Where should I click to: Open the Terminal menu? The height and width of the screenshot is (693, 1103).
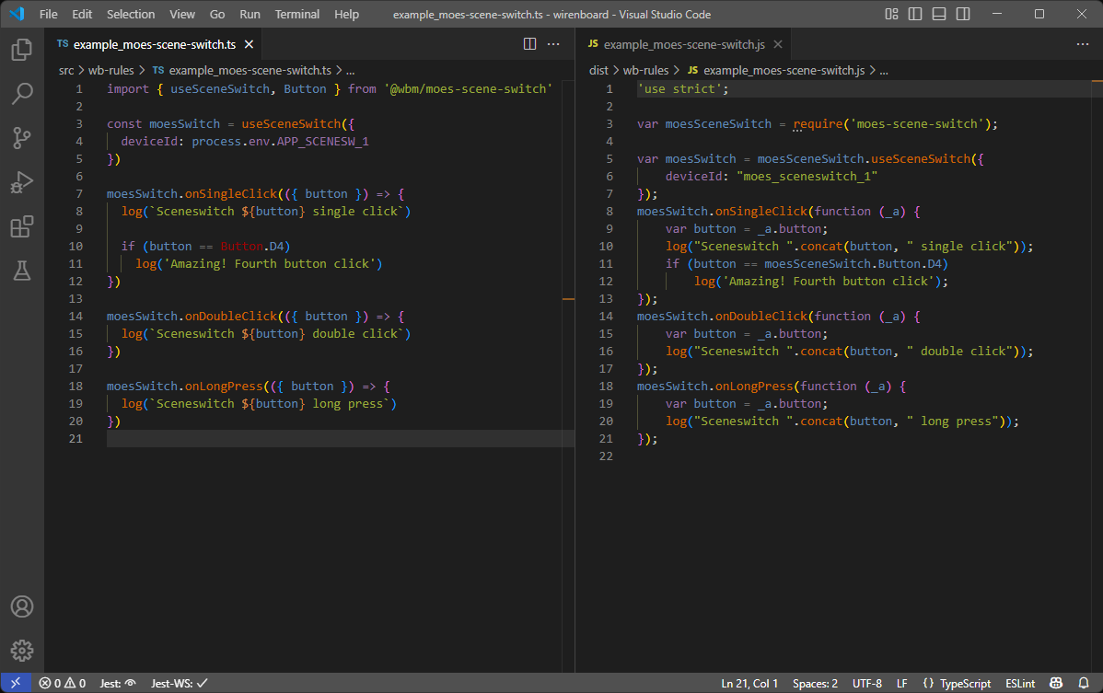pyautogui.click(x=297, y=15)
